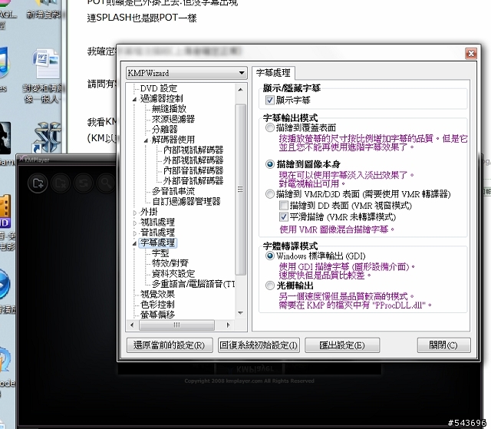
Task: Open the Word document desktop icon
Action: pyautogui.click(x=46, y=64)
